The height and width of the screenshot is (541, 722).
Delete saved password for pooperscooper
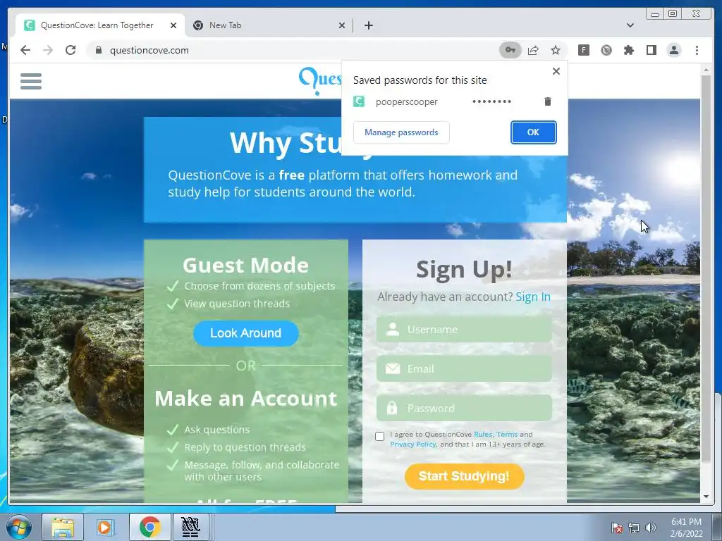tap(547, 101)
